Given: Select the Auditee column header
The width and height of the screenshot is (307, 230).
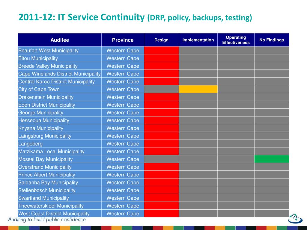Looking at the screenshot, I should click(60, 40).
